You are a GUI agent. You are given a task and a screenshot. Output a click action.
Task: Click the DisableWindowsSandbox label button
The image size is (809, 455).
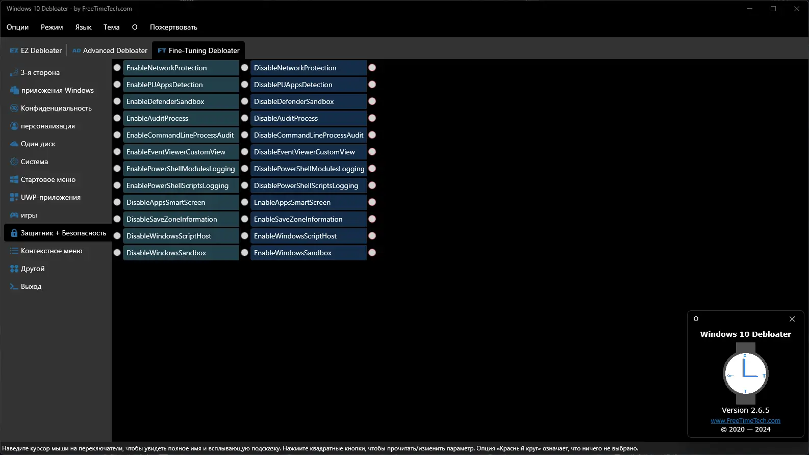pyautogui.click(x=181, y=253)
